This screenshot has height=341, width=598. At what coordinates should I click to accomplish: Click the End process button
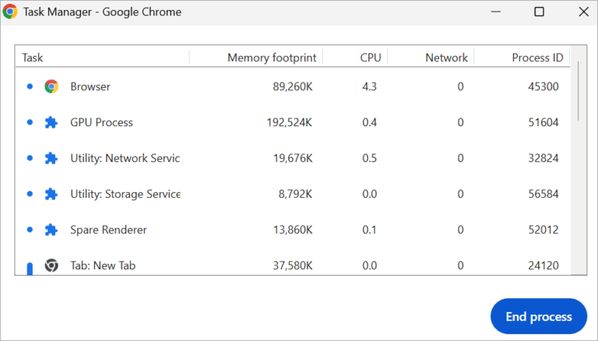539,316
